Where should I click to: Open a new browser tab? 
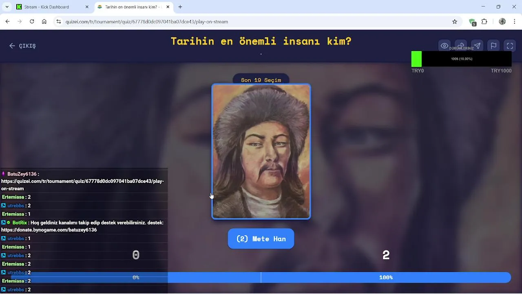pos(180,7)
